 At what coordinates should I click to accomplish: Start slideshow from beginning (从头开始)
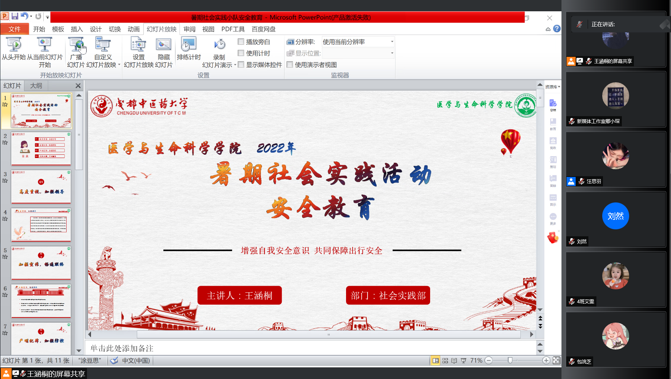[14, 49]
